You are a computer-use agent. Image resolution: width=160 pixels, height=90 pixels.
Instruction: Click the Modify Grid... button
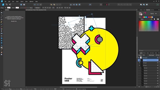14,21
